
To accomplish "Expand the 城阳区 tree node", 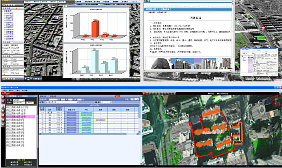I will 5,27.
